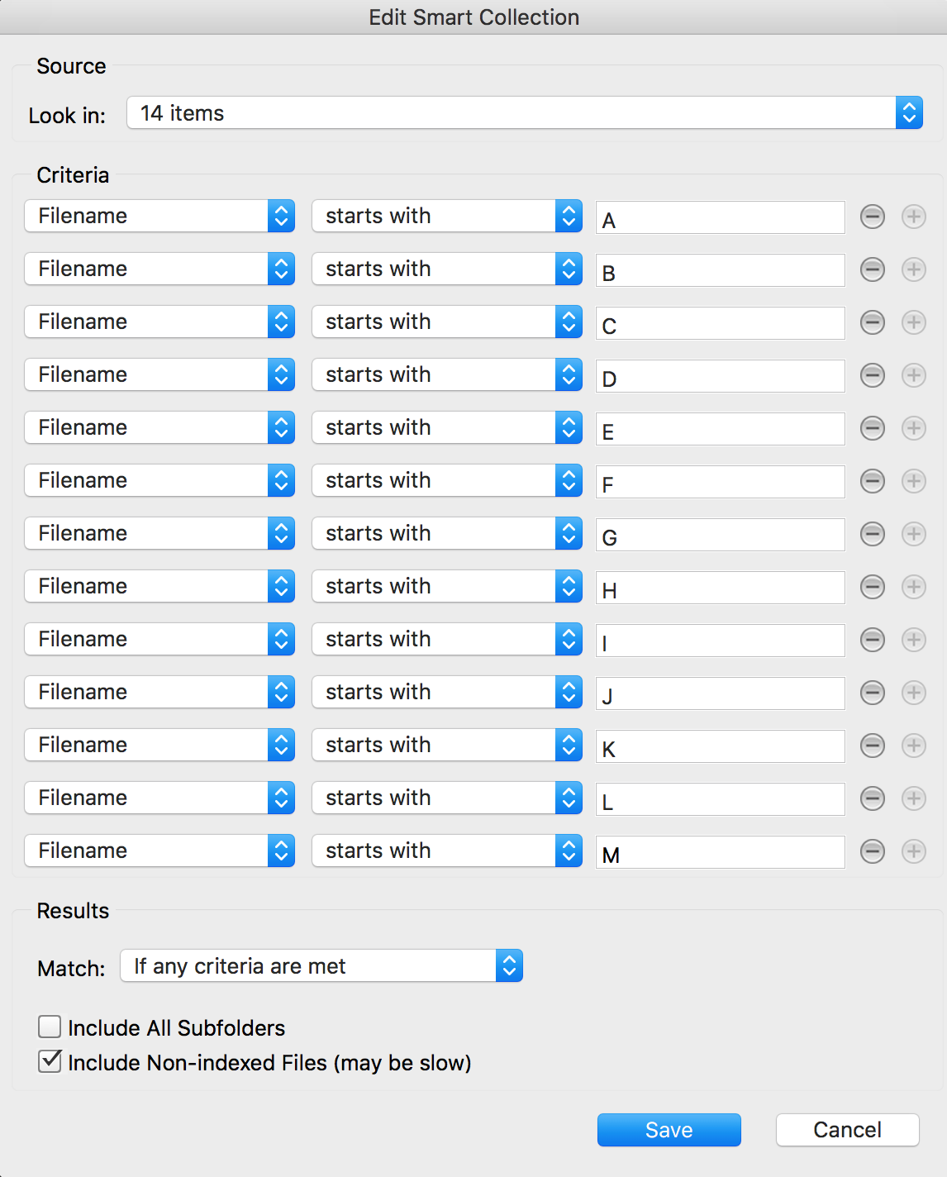The height and width of the screenshot is (1177, 947).
Task: Remove the criterion with value H
Action: 873,587
